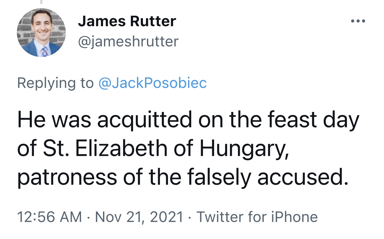
Task: Click the word "acquitted" in the tweet
Action: click(x=145, y=120)
